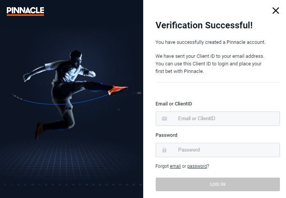Click the number scale beneath the player image
This screenshot has height=198, width=286.
72,185
